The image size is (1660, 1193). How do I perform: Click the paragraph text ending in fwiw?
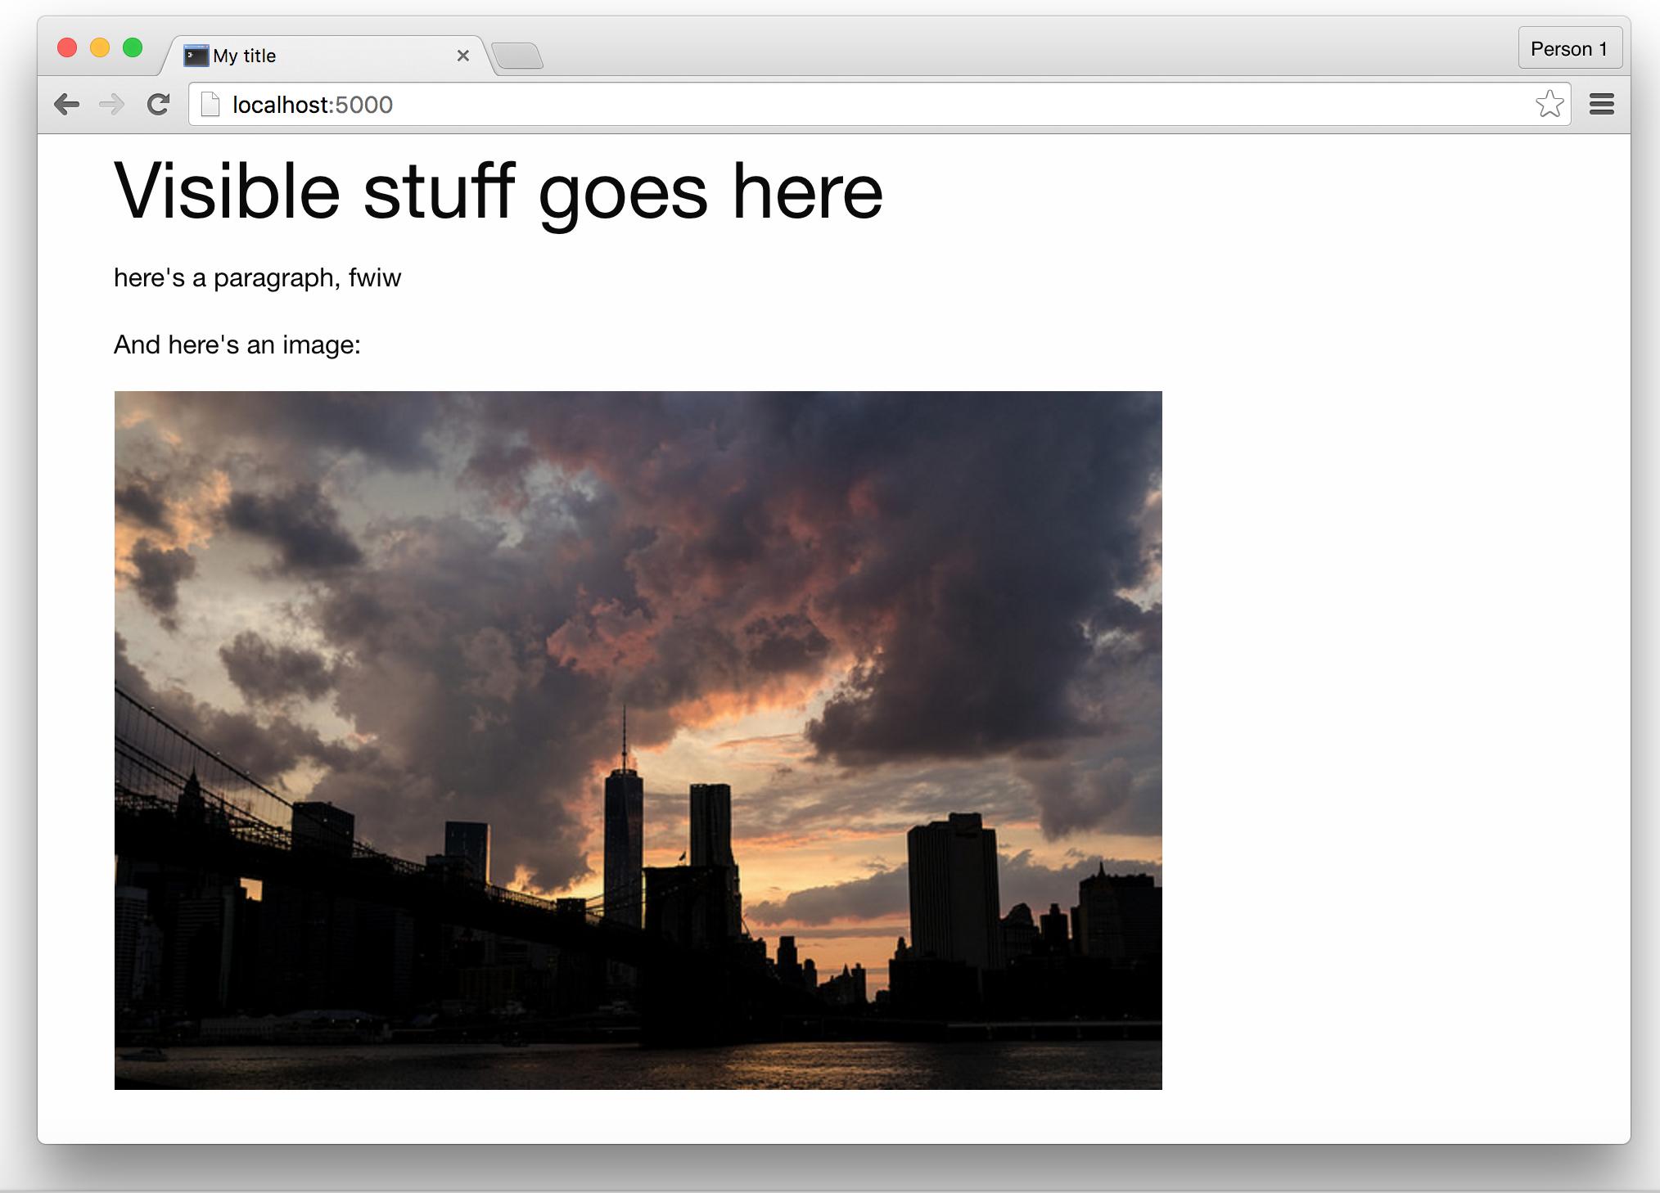258,278
